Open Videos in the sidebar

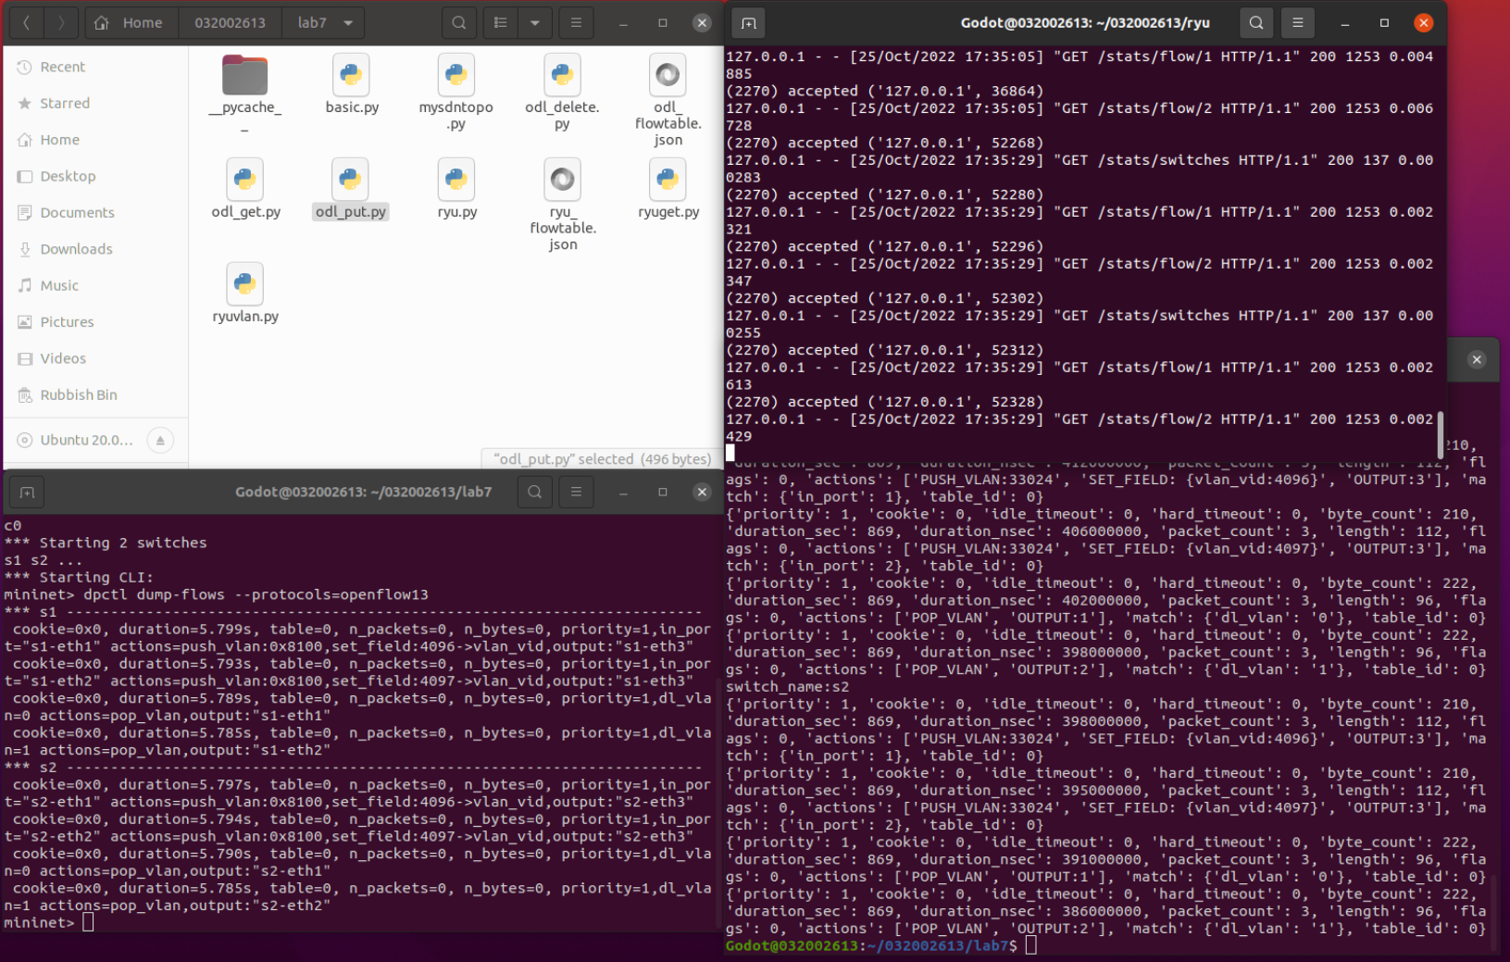click(x=96, y=358)
